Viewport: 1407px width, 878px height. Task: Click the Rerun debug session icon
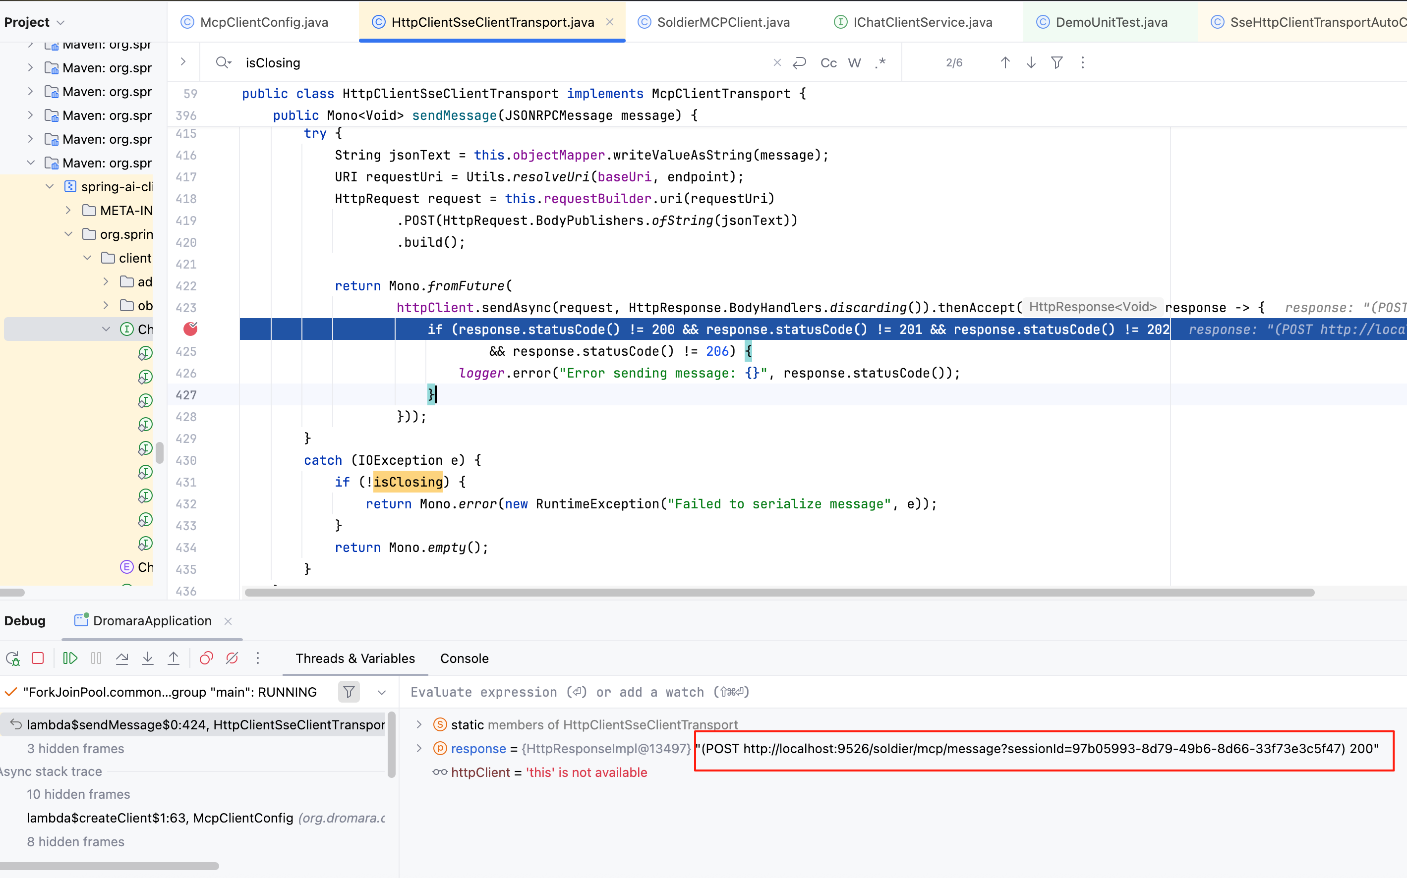(x=13, y=658)
